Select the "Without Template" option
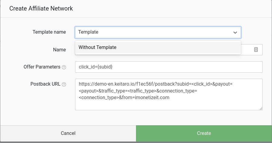Screen dimensions: 272x143 (97, 47)
